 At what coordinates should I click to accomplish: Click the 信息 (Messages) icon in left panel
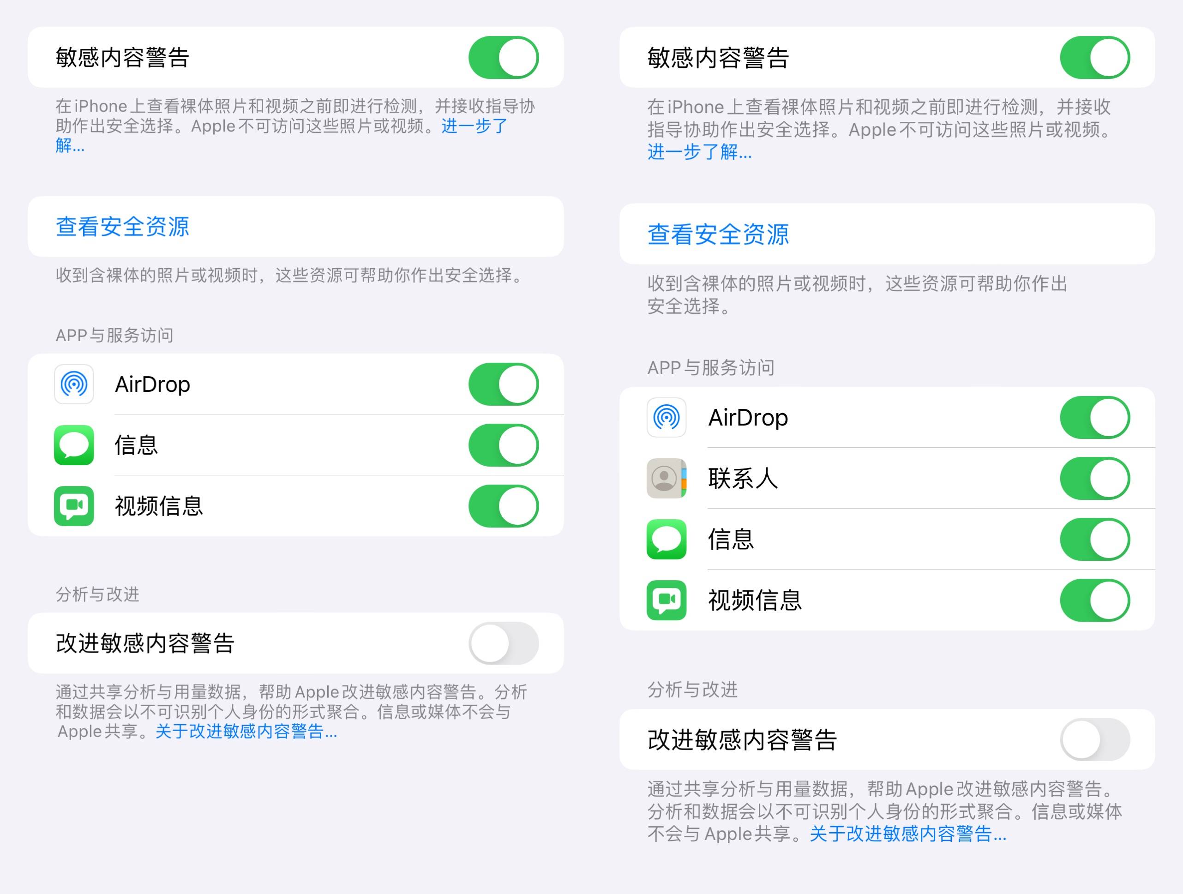(x=74, y=445)
